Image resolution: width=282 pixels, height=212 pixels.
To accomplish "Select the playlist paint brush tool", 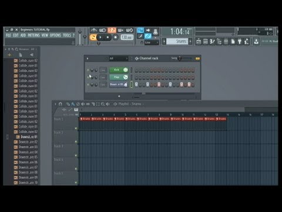I will (x=73, y=104).
